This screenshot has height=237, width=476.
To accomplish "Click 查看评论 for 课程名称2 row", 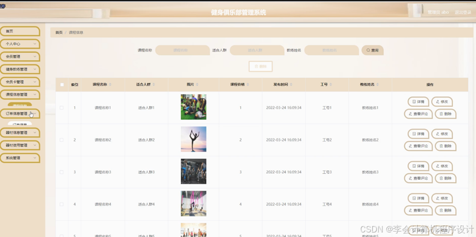I will pos(418,146).
